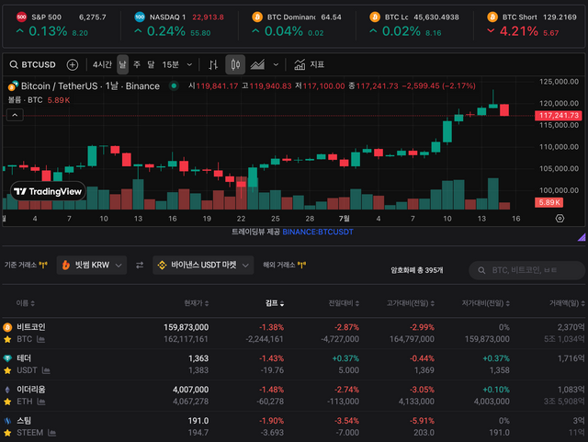This screenshot has height=442, width=588.
Task: Click the Steem coin logo in table
Action: [x=7, y=421]
